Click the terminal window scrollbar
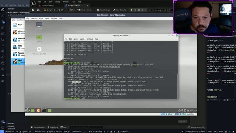This screenshot has height=133, width=236. (x=178, y=86)
